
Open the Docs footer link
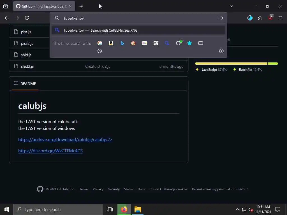coord(141,189)
